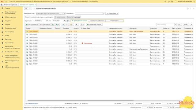Image resolution: width=196 pixels, height=110 pixels.
Task: Open CRM и маркетинг section
Action: 10,17
